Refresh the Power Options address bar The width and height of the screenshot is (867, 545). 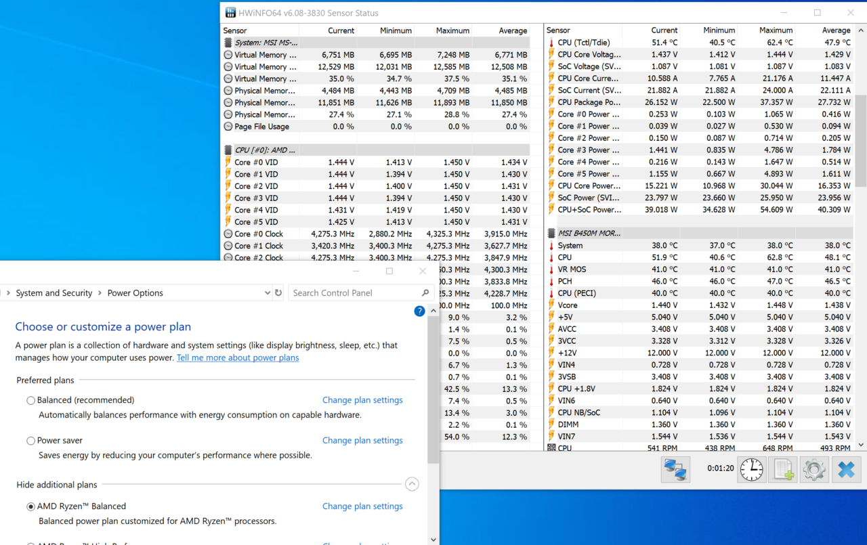click(278, 293)
